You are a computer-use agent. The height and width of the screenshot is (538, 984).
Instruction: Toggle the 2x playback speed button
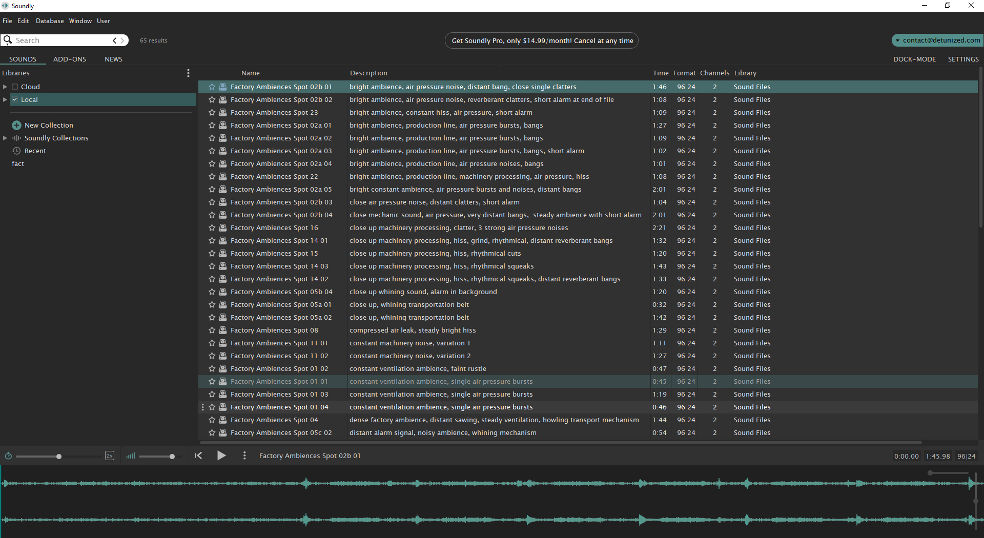tap(110, 456)
